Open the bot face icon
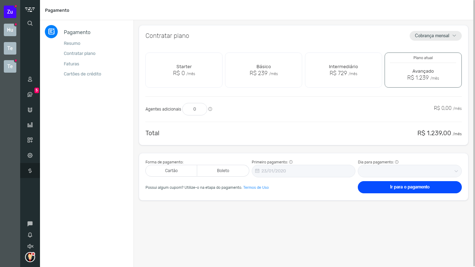Screen dimensions: 475x267 click(x=30, y=110)
